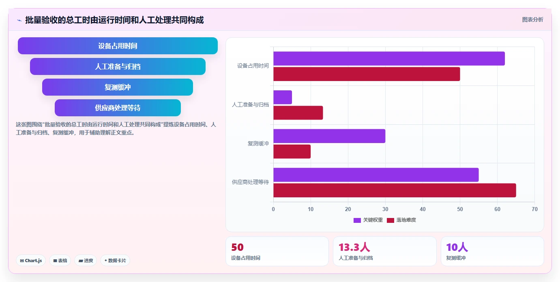Click the 表格 tag chip
Screen dimensions: 560x282
(x=60, y=261)
